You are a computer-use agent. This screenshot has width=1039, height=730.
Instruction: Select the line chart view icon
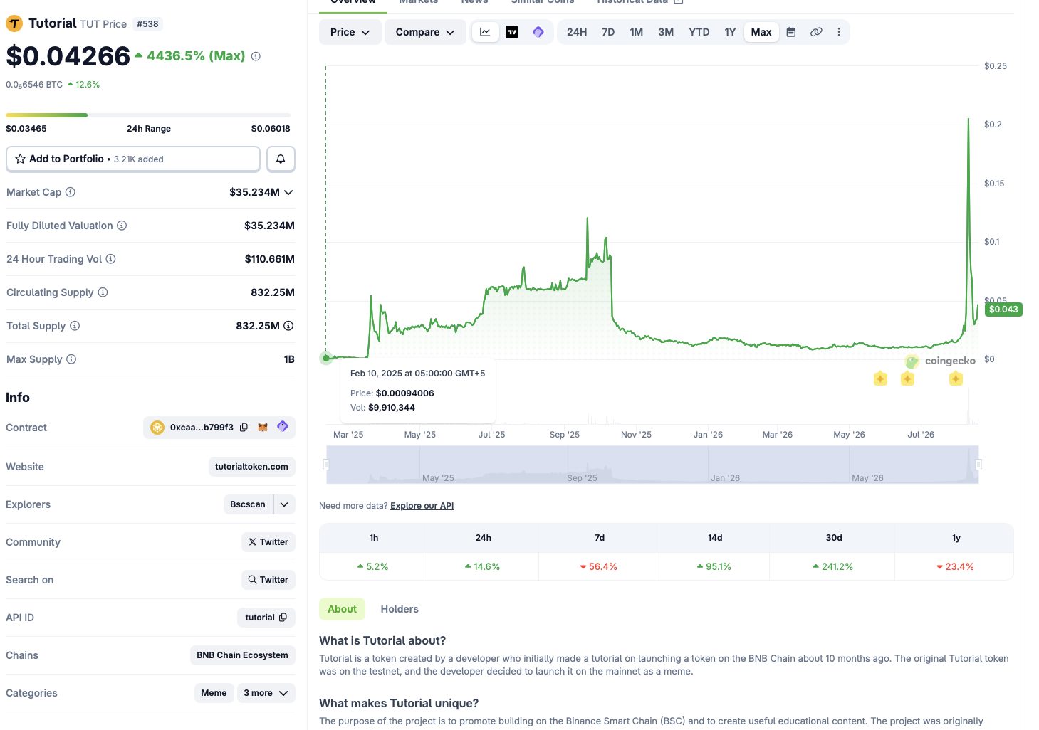(485, 32)
